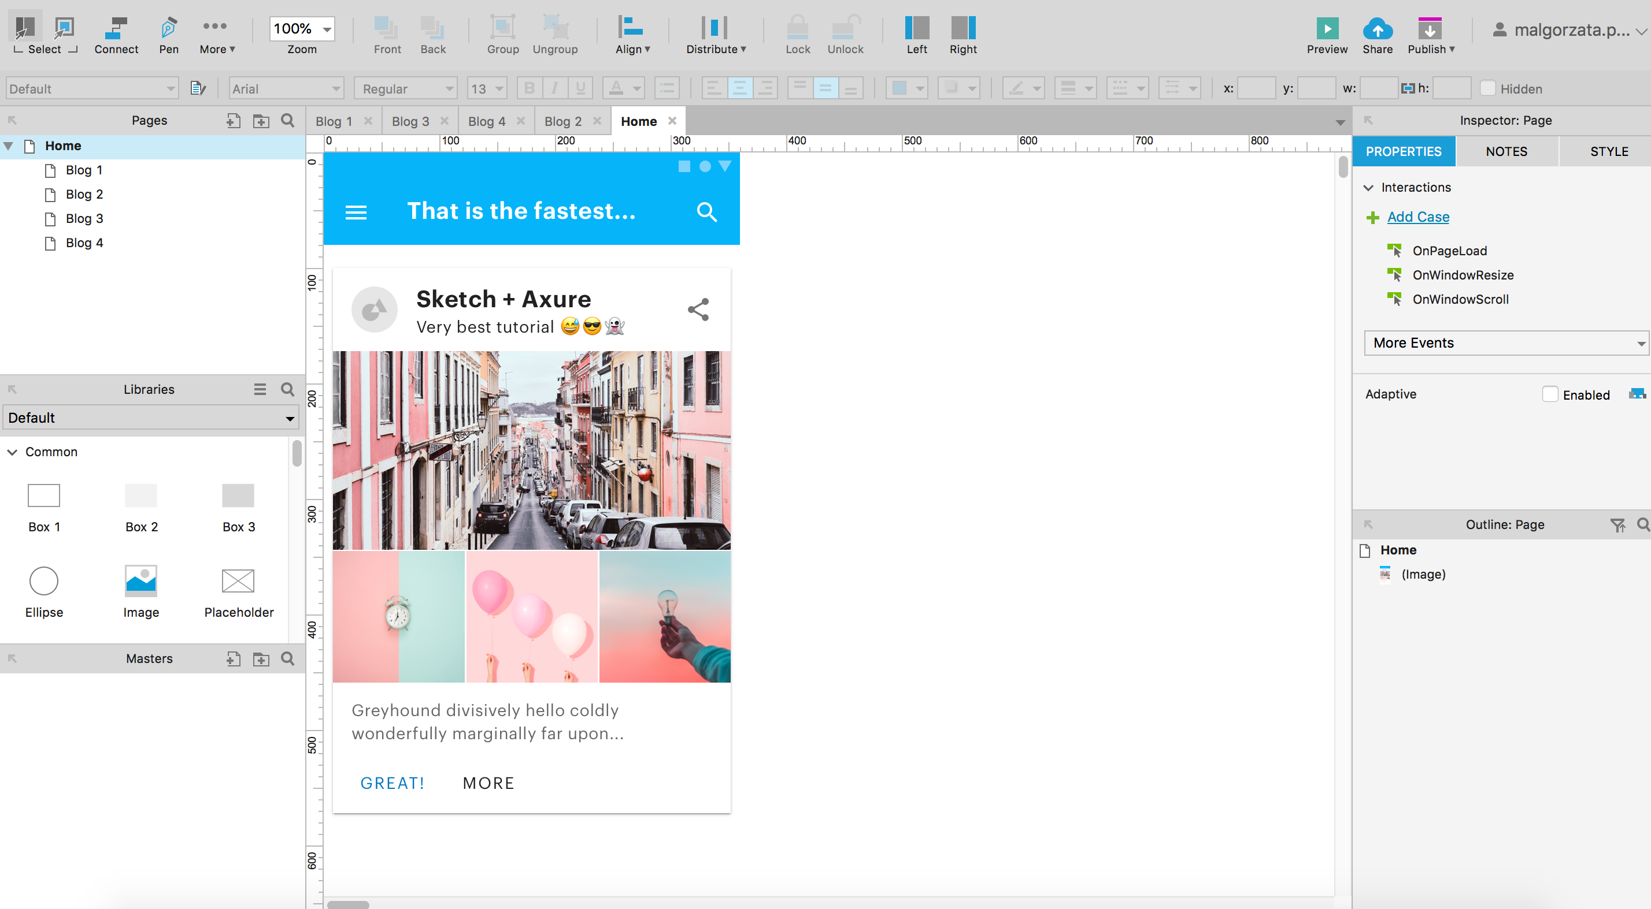Click the Add Case link
The width and height of the screenshot is (1651, 909).
pyautogui.click(x=1417, y=217)
